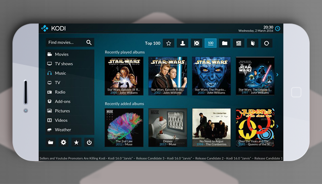This screenshot has width=322, height=184.
Task: Focus the Find movies search field
Action: coord(70,42)
